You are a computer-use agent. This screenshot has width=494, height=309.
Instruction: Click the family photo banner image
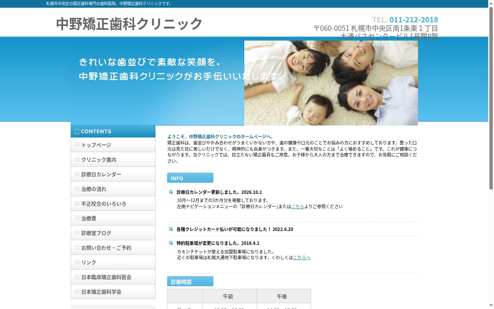[331, 83]
